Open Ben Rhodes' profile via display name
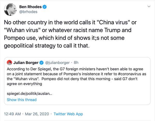The width and height of the screenshot is (155, 121). [x=31, y=7]
